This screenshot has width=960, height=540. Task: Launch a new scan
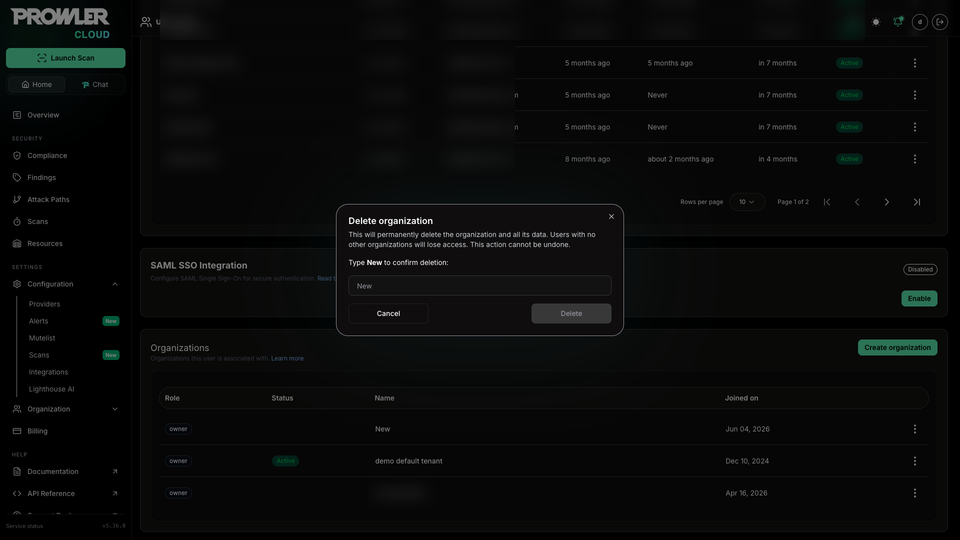coord(65,58)
